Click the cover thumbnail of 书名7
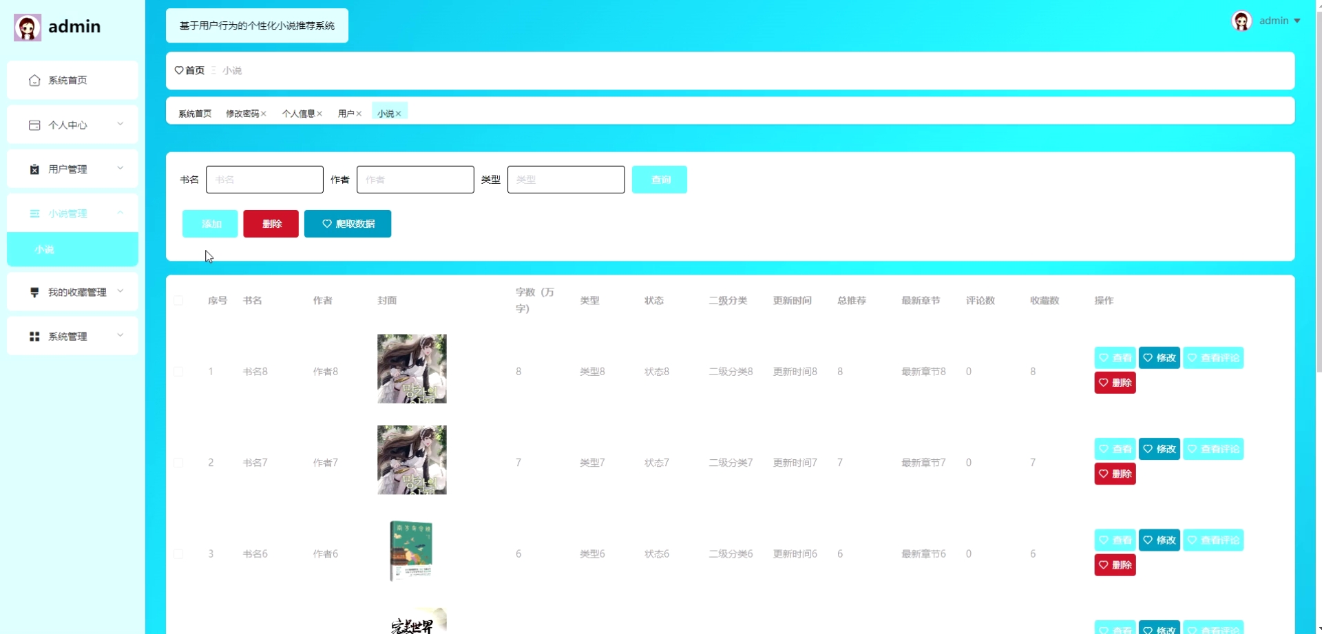This screenshot has height=634, width=1322. pos(412,460)
